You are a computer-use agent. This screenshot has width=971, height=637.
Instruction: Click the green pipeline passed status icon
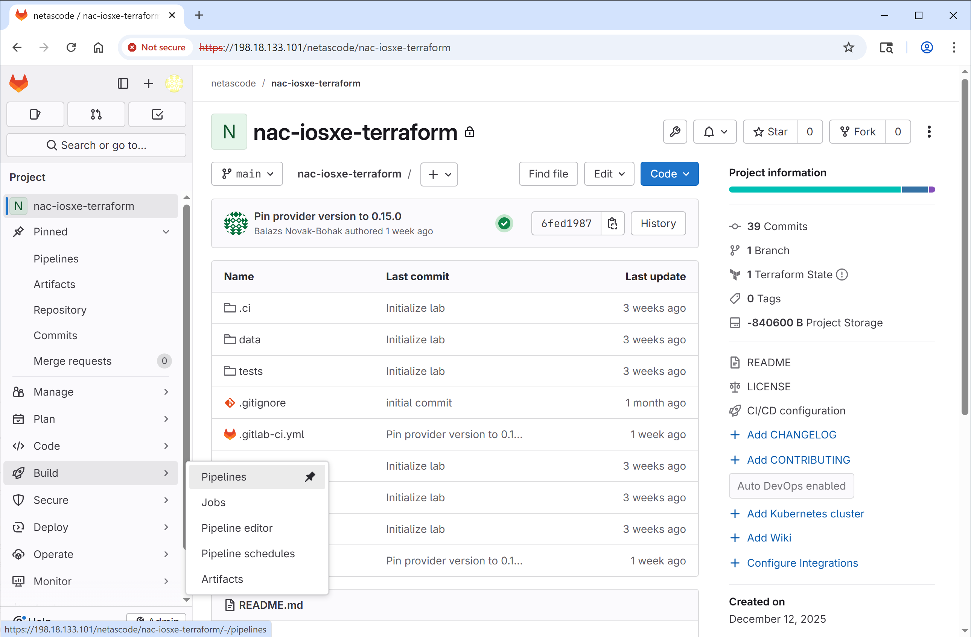(x=504, y=223)
